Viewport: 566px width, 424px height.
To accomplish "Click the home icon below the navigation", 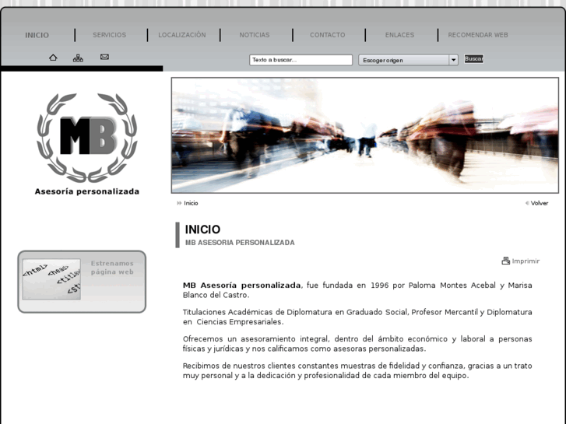I will [53, 58].
